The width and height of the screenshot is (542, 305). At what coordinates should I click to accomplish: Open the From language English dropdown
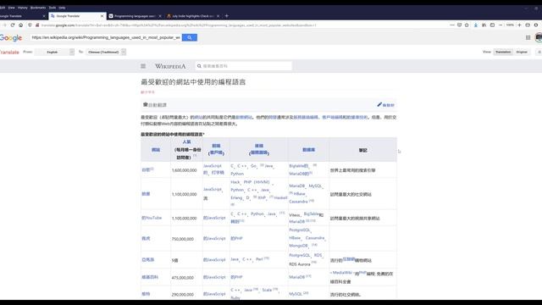[x=55, y=52]
